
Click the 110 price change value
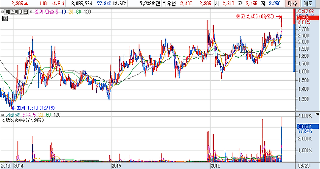tap(43, 4)
